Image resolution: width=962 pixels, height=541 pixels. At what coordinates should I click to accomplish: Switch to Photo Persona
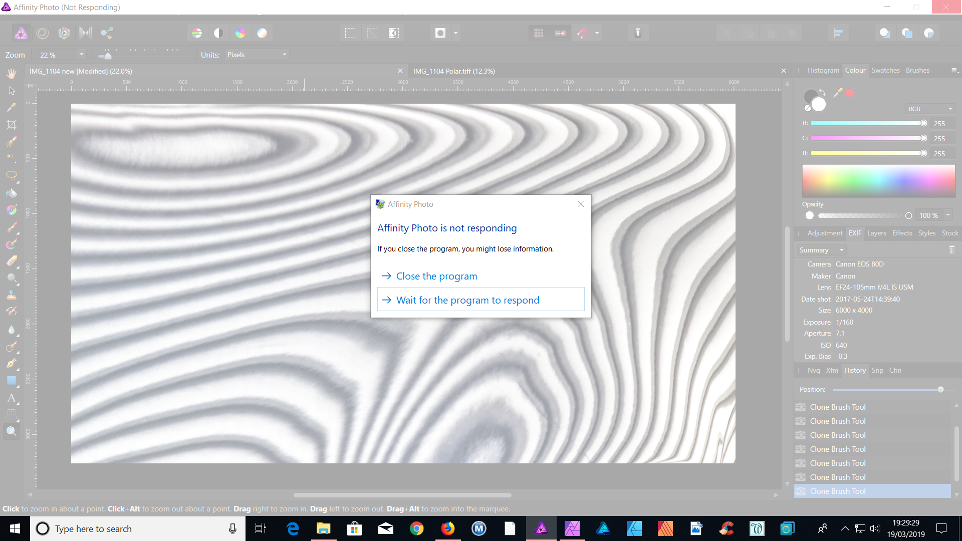[x=21, y=33]
